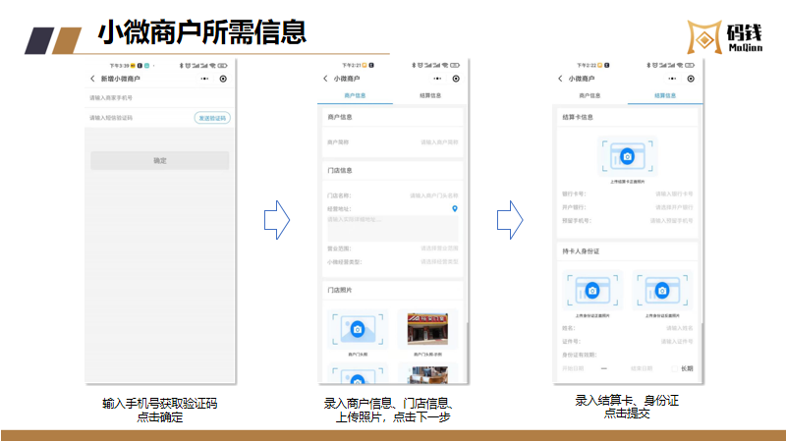The width and height of the screenshot is (786, 442).
Task: Open three-dot menu on 新增小微商户 screen
Action: click(x=204, y=78)
